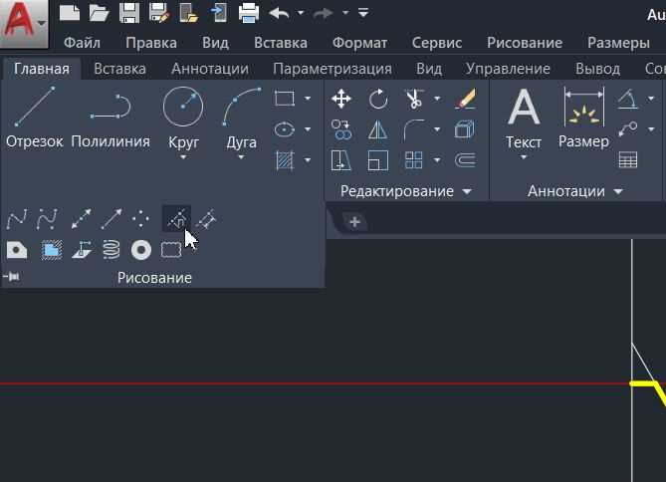The width and height of the screenshot is (666, 482).
Task: Select the Measure tool
Action: (x=206, y=219)
